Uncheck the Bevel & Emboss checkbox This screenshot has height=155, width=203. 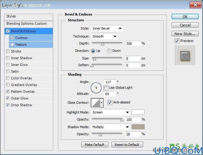8,31
